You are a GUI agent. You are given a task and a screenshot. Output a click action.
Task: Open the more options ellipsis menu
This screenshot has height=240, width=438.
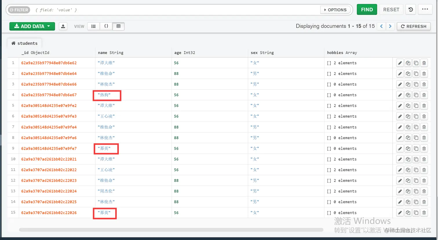[425, 10]
